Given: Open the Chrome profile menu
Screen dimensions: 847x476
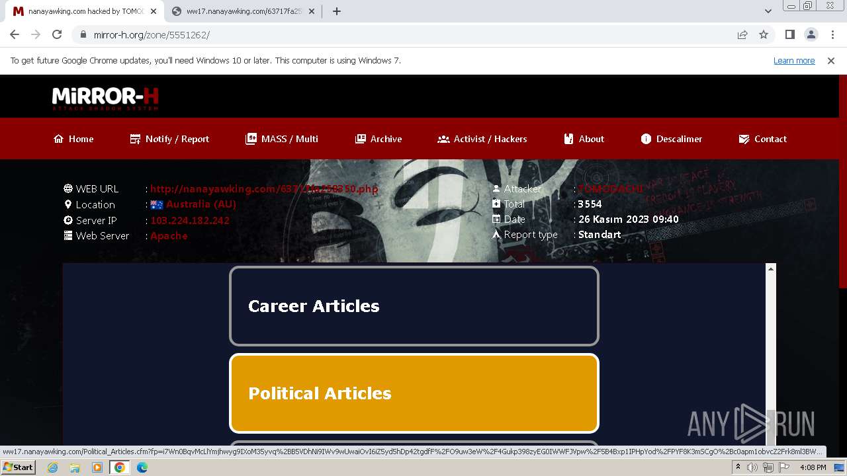Looking at the screenshot, I should point(811,34).
